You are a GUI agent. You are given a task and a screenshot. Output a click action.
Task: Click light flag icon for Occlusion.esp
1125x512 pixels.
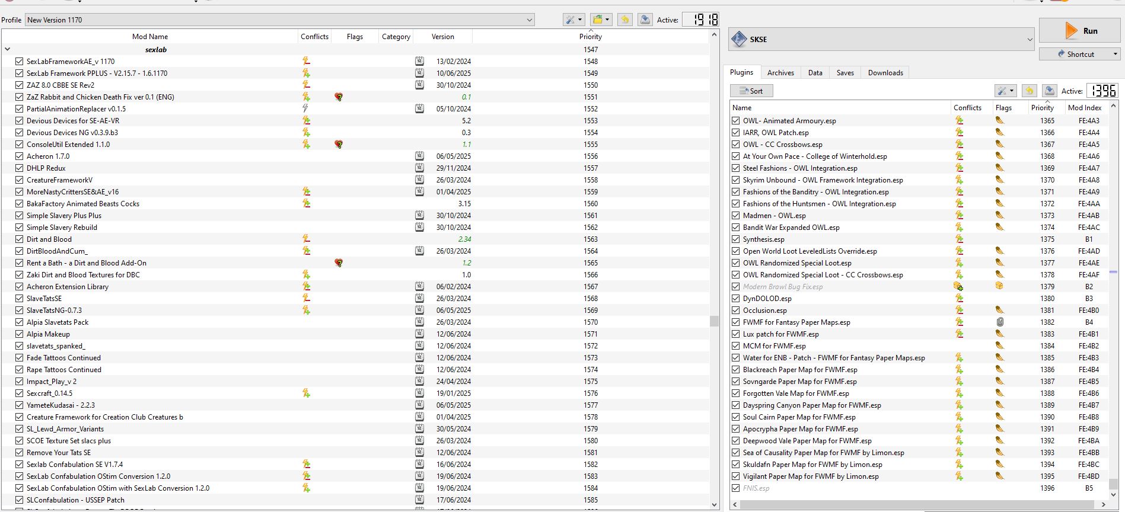point(999,310)
